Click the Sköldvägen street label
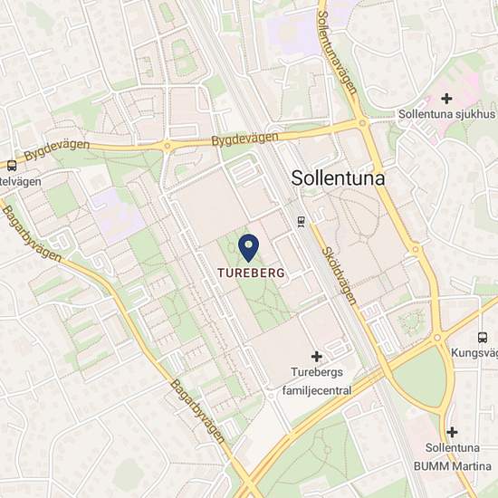Screen dimensions: 498x498 (340, 275)
